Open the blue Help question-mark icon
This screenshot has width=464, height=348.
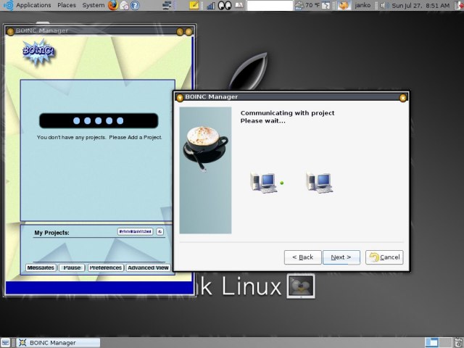(x=135, y=5)
